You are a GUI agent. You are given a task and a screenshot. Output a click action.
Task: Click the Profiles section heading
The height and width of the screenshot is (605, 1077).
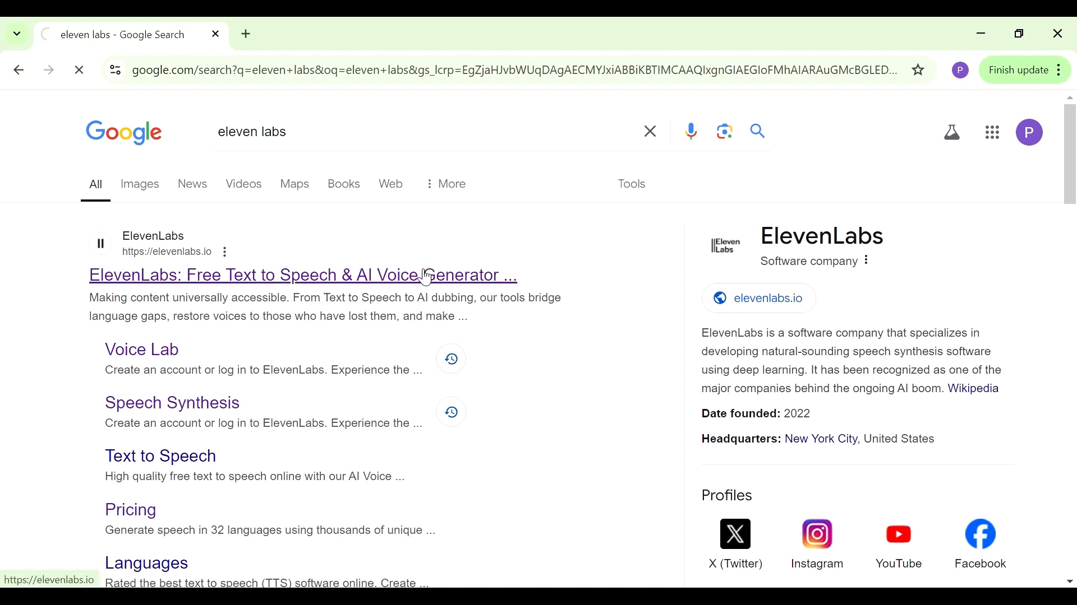click(727, 496)
